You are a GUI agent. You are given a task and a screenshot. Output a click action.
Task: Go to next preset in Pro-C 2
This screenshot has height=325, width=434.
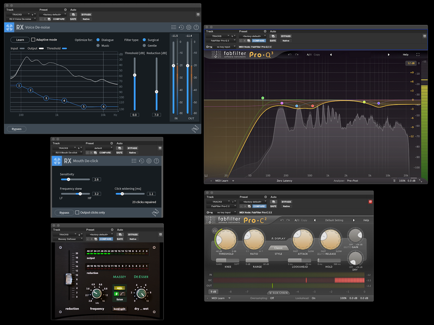[354, 220]
